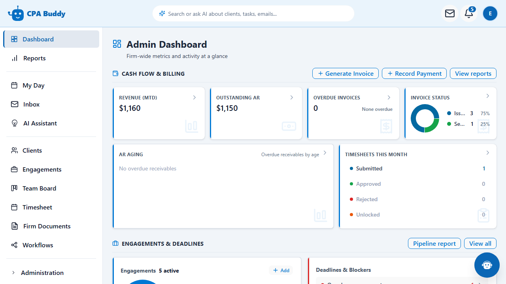This screenshot has width=506, height=284.
Task: Open Team Board page
Action: click(51, 188)
